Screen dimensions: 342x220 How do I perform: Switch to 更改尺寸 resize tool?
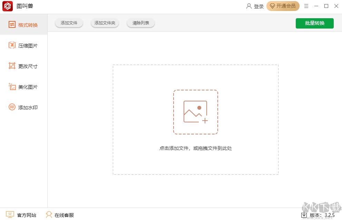click(x=23, y=66)
